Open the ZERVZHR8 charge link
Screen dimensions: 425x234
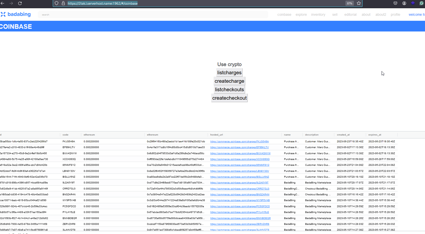(240, 224)
